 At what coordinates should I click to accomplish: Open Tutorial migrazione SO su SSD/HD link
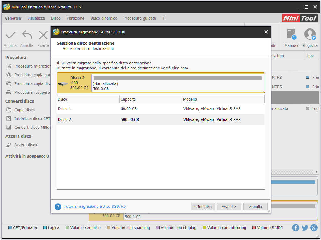pyautogui.click(x=95, y=207)
